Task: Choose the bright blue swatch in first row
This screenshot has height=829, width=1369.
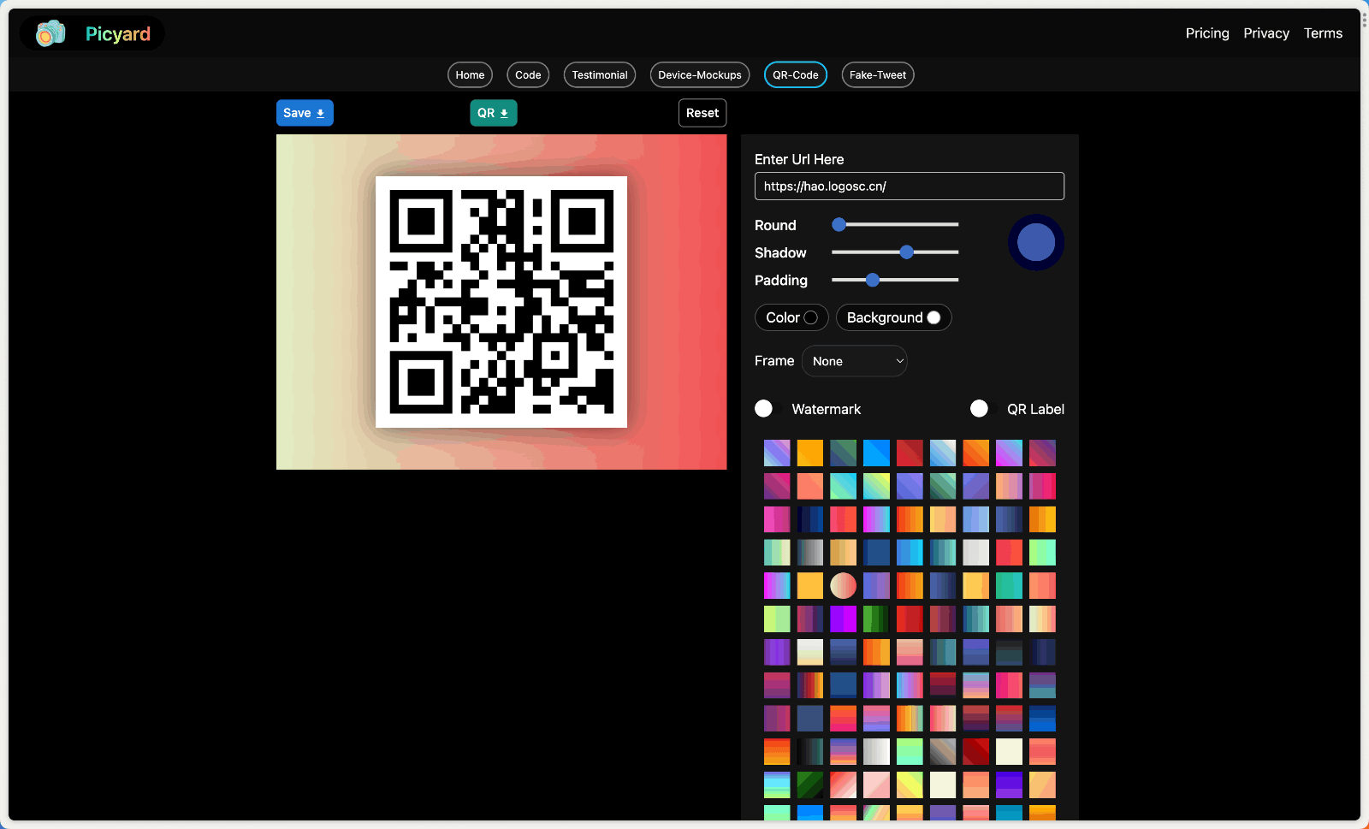Action: pos(876,453)
